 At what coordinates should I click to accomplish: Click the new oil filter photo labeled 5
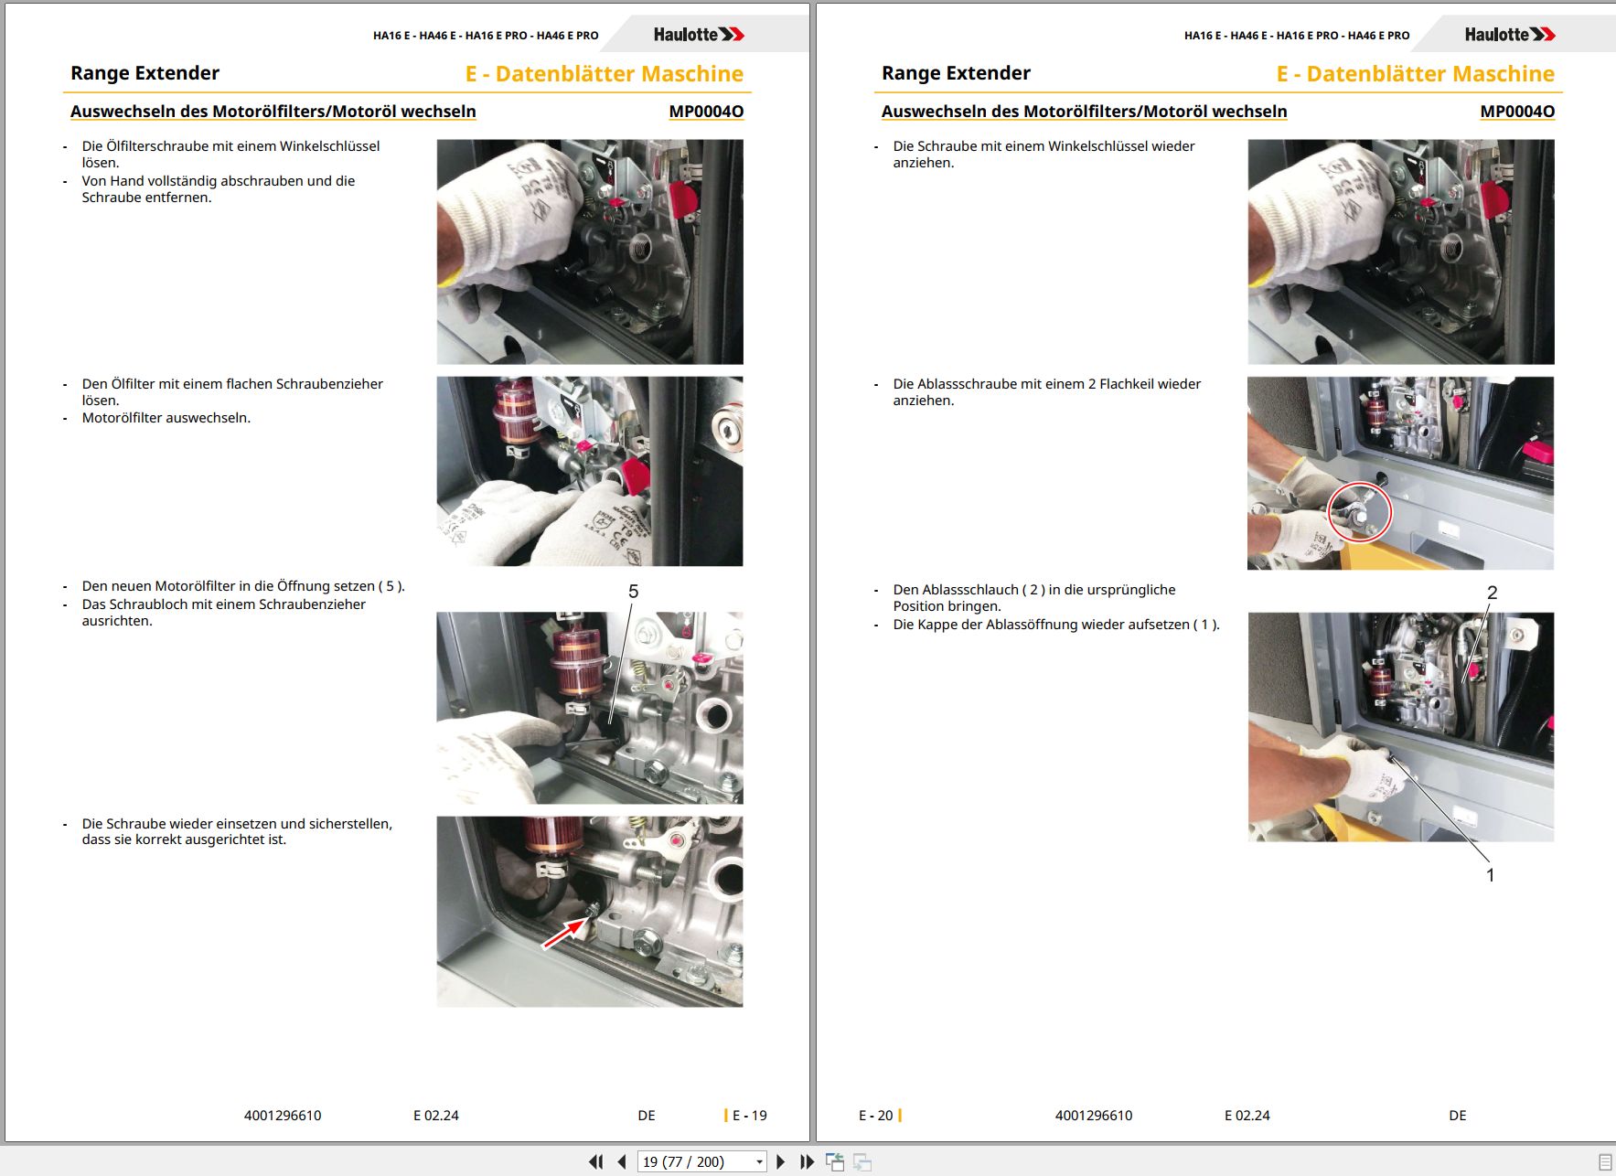click(590, 708)
